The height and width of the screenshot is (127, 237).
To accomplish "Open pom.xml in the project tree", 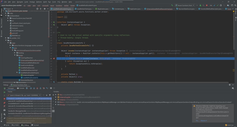I will pyautogui.click(x=13, y=33).
